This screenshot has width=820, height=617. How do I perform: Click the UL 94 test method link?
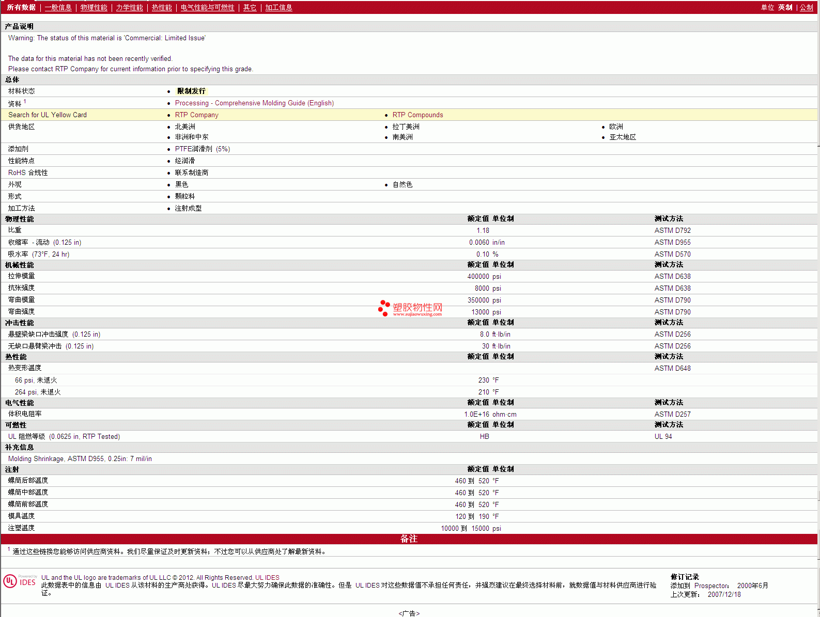point(663,437)
